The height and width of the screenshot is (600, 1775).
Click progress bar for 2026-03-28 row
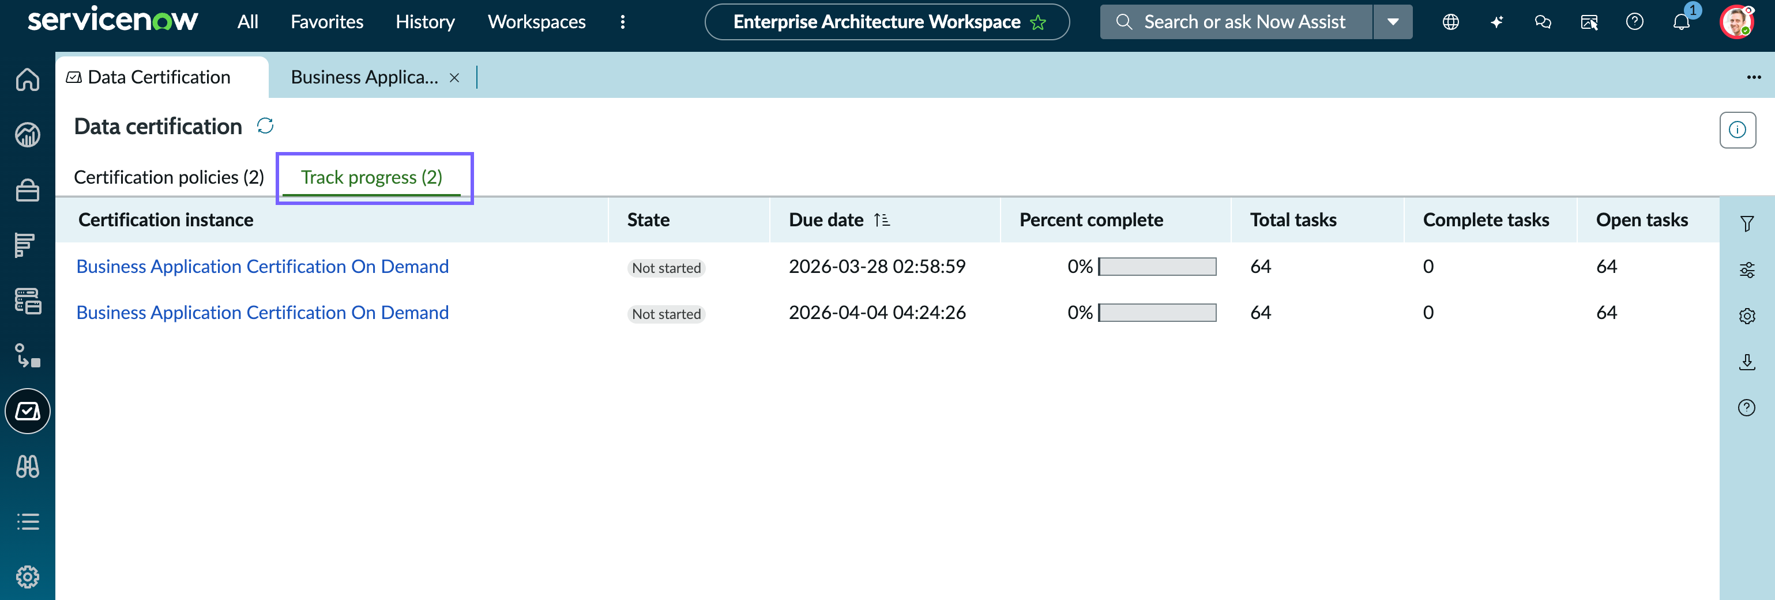coord(1157,267)
